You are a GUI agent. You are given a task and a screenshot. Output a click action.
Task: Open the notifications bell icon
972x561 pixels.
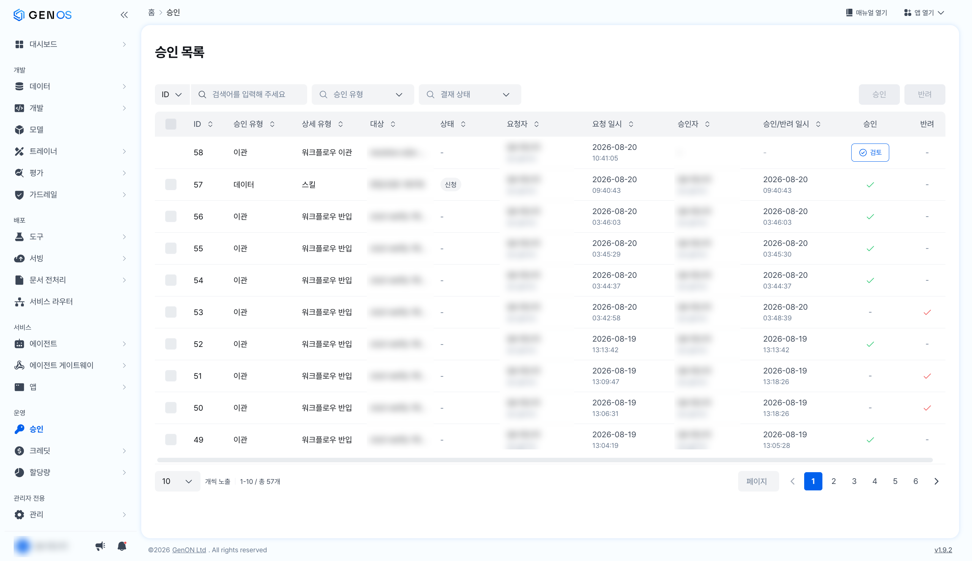(122, 545)
